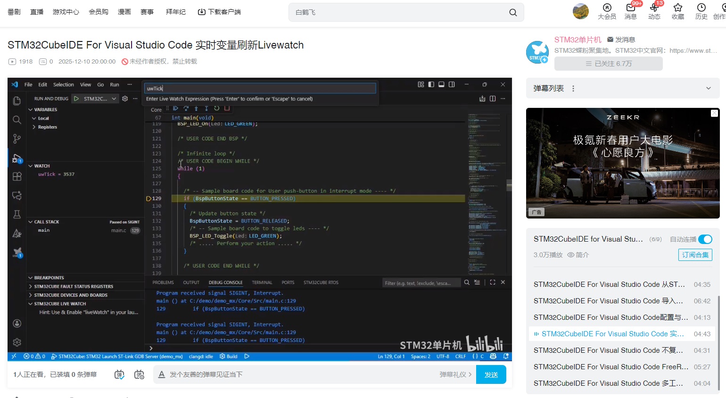
Task: Click the Build gear item in VS Code status bar
Action: point(228,357)
